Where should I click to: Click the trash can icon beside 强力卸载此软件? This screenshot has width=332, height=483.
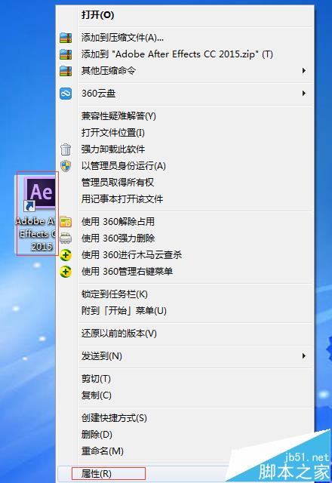[x=66, y=149]
